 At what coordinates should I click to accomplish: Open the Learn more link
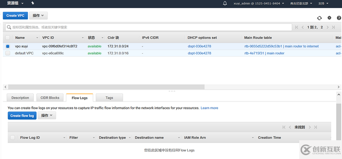209,108
